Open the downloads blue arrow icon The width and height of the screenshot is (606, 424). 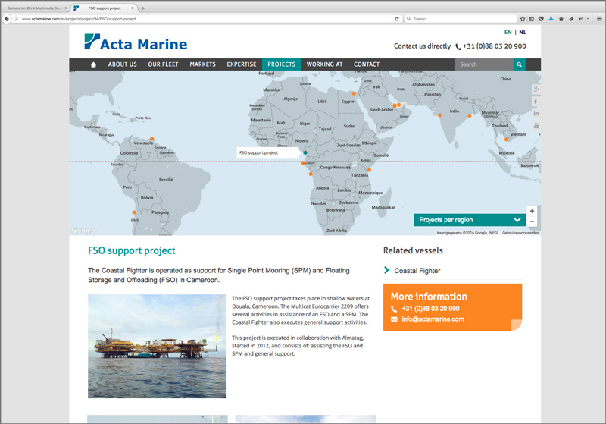pyautogui.click(x=551, y=18)
